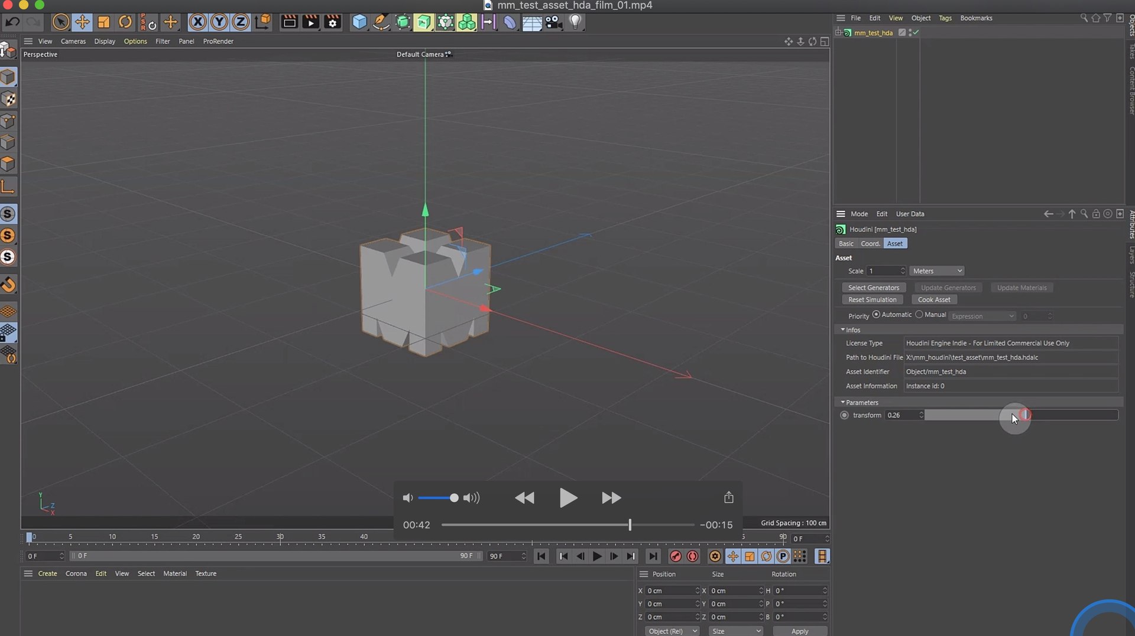The height and width of the screenshot is (636, 1135).
Task: Open the viewport Display menu
Action: pos(105,41)
